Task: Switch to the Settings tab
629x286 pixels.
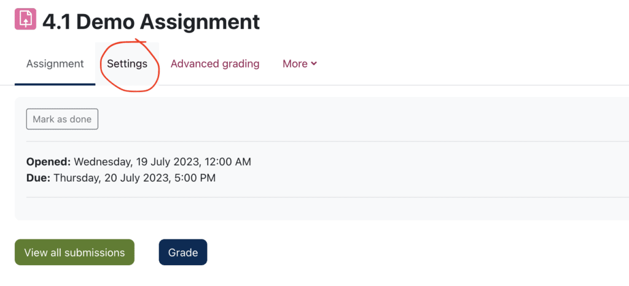Action: [x=127, y=64]
